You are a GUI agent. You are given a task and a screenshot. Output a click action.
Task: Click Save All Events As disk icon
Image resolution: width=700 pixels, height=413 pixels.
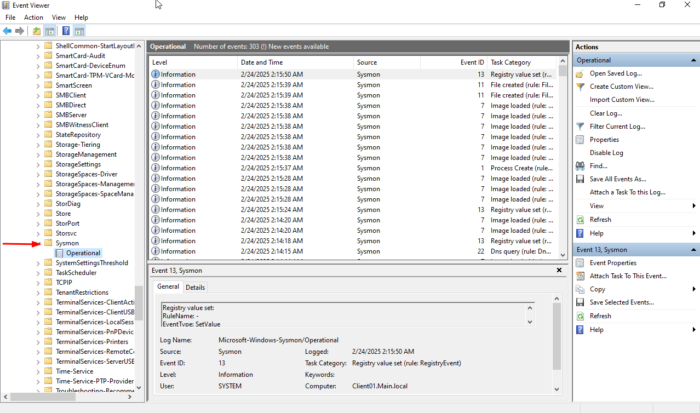(x=580, y=179)
